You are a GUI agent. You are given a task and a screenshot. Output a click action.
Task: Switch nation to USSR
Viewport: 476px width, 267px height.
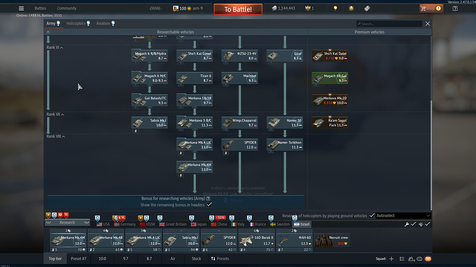[148, 224]
